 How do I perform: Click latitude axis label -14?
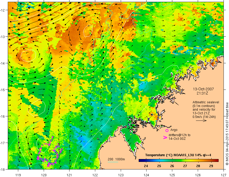click(x=3, y=63)
